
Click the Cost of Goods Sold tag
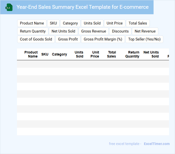click(36, 39)
